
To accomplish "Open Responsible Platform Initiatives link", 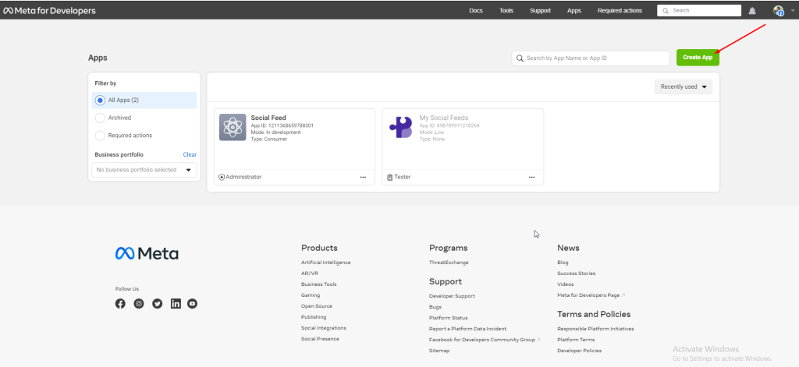I will [x=595, y=329].
